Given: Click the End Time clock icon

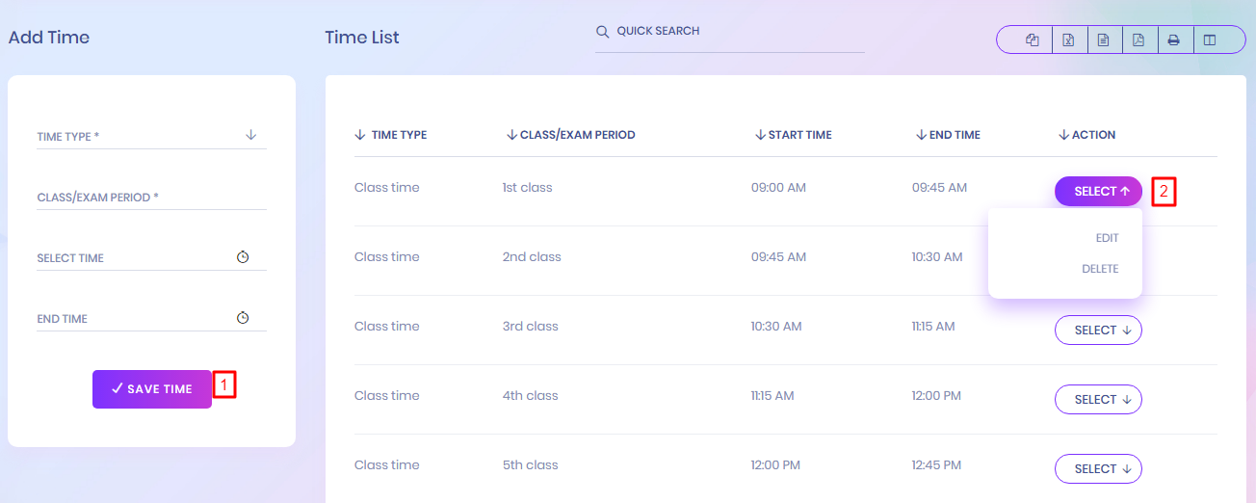Looking at the screenshot, I should pyautogui.click(x=243, y=318).
